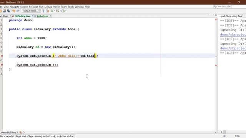The height and width of the screenshot is (138, 246).
Task: Open the Team menu
Action: [x=64, y=7]
